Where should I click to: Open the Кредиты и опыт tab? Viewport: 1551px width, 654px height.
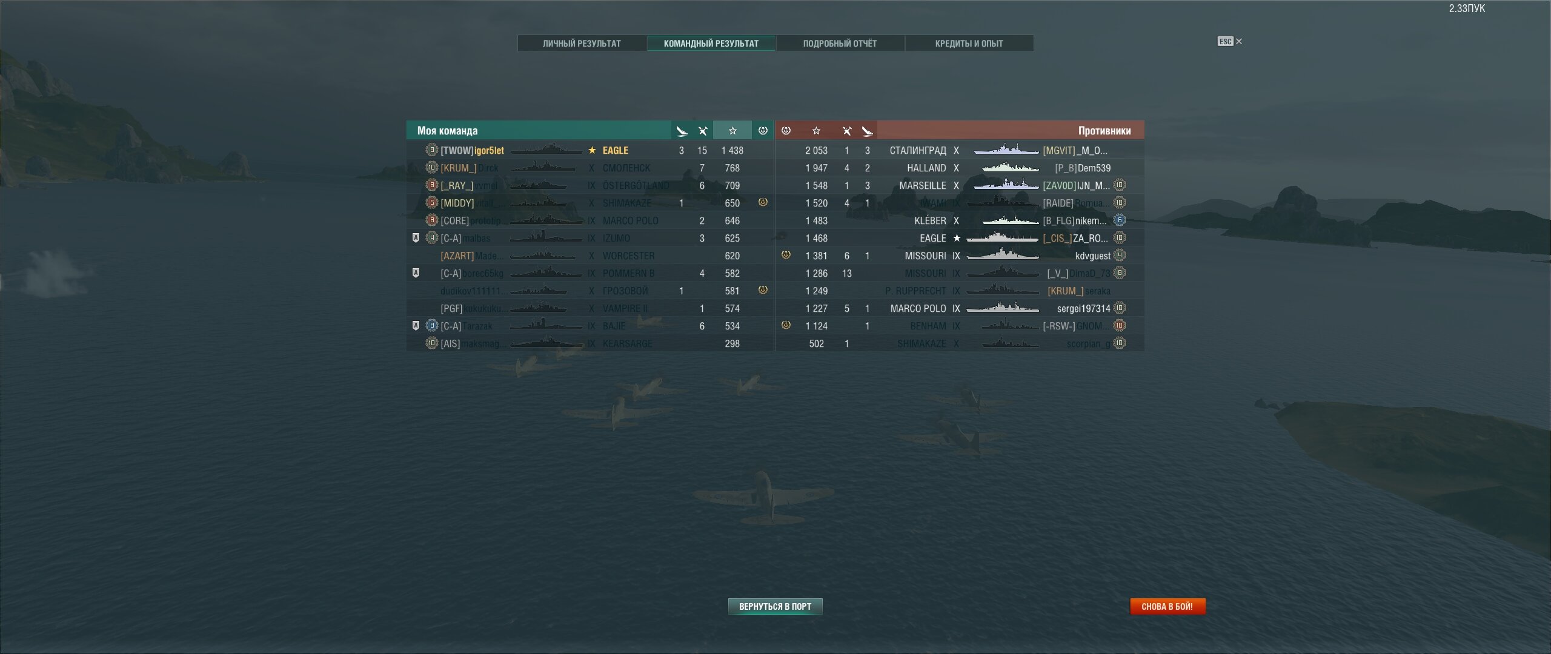(969, 44)
